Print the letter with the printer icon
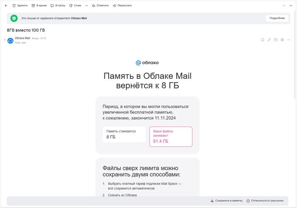Image resolution: width=297 pixels, height=208 pixels. [x=282, y=40]
